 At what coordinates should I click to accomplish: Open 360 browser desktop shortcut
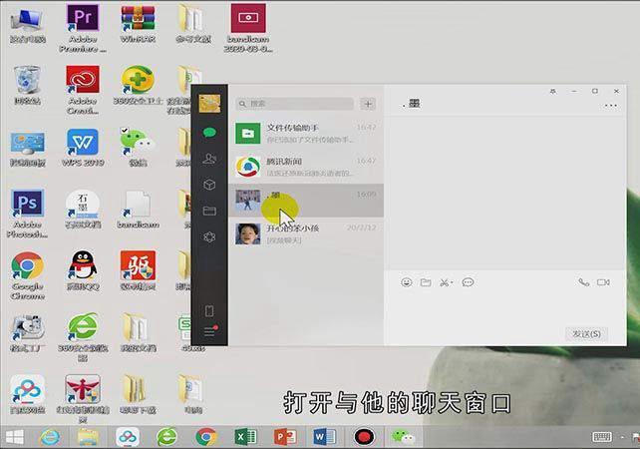point(83,337)
